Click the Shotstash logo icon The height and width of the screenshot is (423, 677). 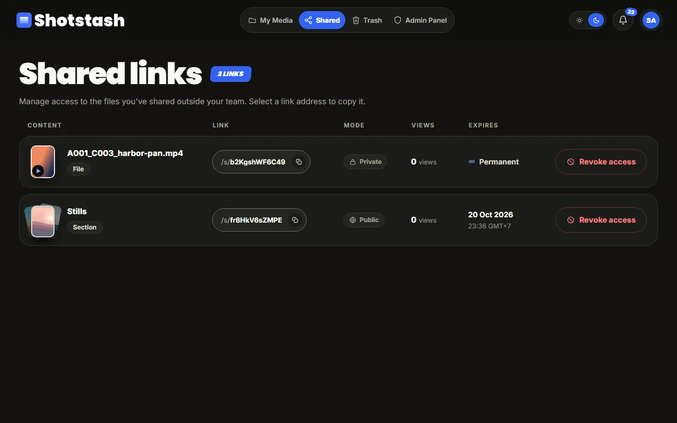24,20
